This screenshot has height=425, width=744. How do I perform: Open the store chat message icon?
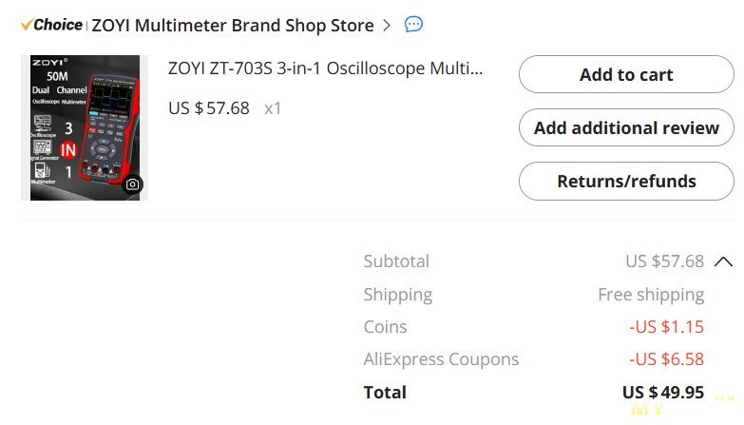(x=413, y=24)
